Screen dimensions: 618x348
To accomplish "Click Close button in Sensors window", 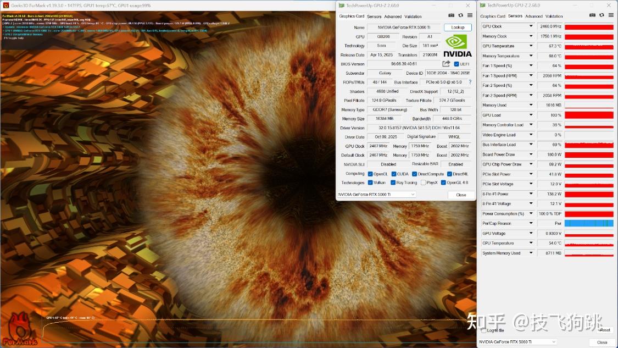I will [602, 342].
